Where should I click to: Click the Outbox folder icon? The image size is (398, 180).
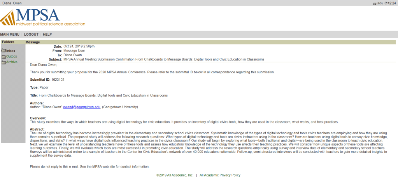click(x=4, y=57)
